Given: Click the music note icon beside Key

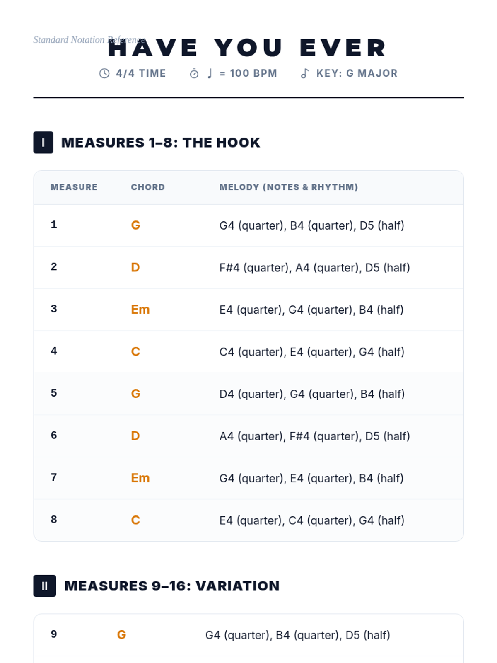Looking at the screenshot, I should [x=305, y=73].
